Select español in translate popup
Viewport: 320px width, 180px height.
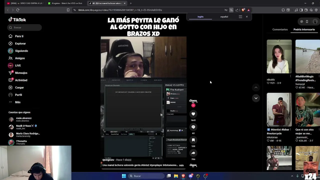(224, 17)
